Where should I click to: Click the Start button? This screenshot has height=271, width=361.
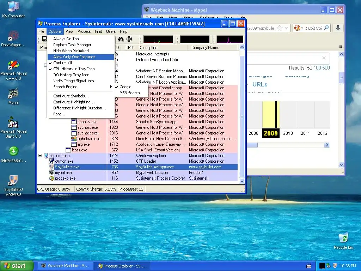[x=17, y=266]
